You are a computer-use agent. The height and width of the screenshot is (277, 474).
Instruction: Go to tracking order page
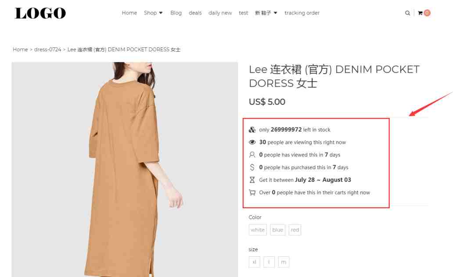click(x=302, y=13)
